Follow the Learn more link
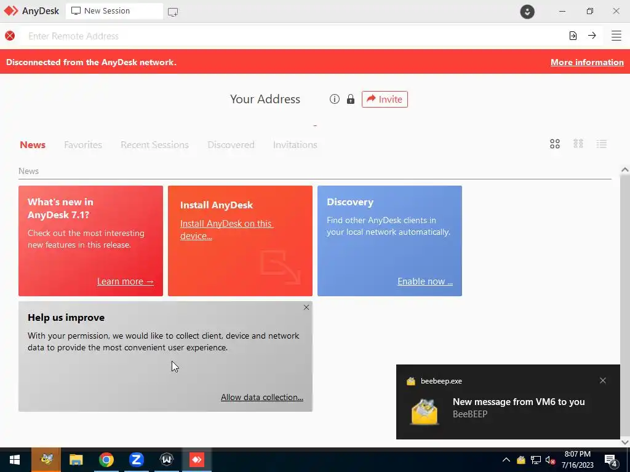Image resolution: width=630 pixels, height=472 pixels. pyautogui.click(x=126, y=281)
